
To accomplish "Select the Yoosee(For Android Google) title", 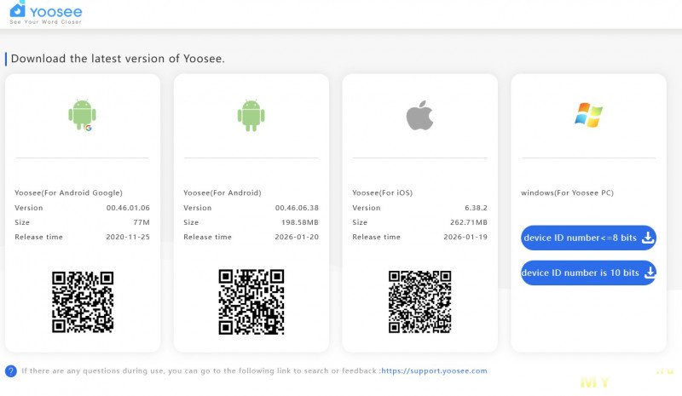I will tap(68, 193).
